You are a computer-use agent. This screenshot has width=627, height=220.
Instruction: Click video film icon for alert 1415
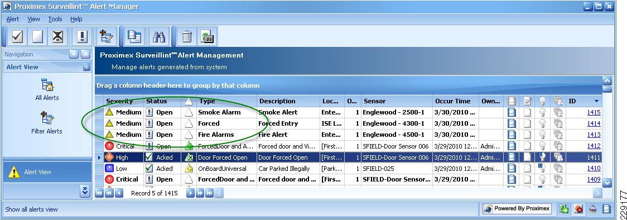point(512,112)
